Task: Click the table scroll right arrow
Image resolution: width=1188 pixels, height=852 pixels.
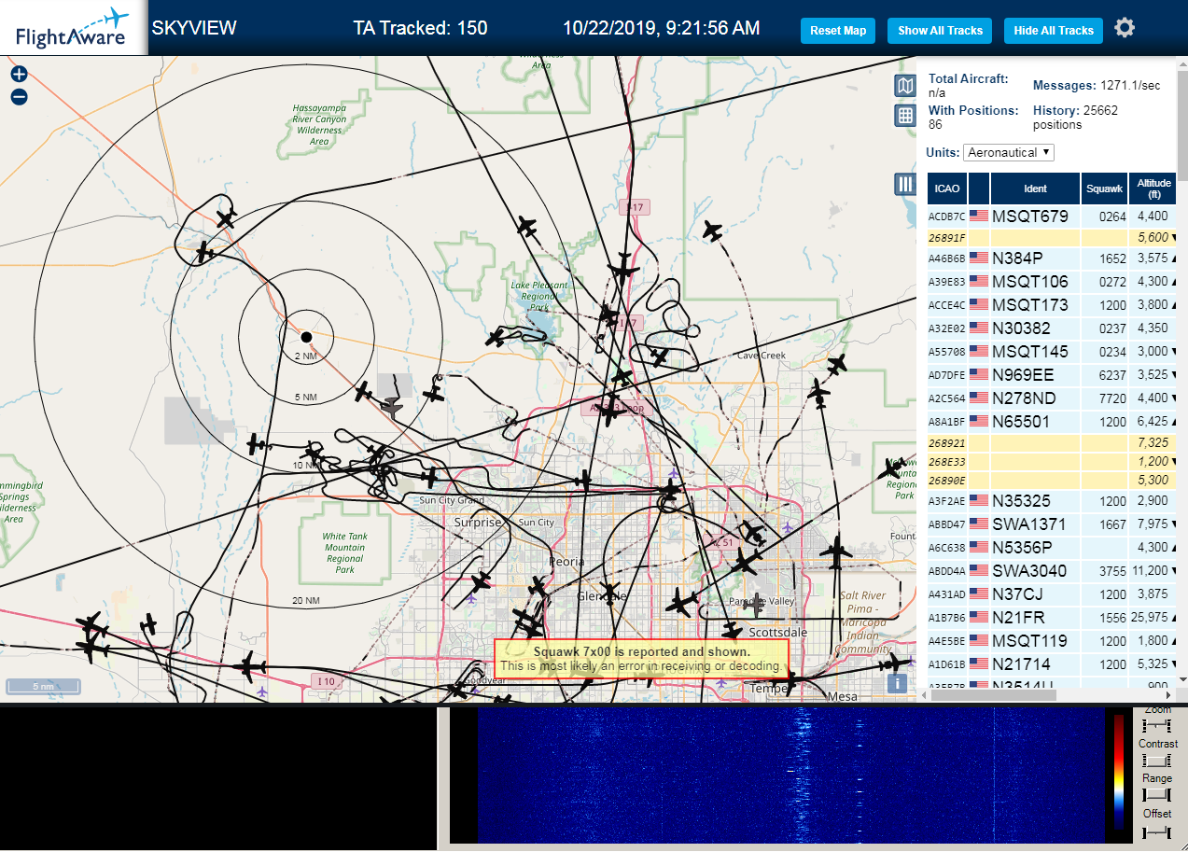Action: pos(1170,694)
